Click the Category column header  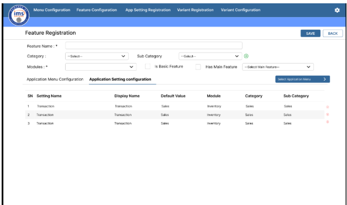254,96
